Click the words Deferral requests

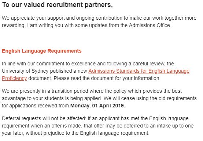pyautogui.click(x=22, y=119)
